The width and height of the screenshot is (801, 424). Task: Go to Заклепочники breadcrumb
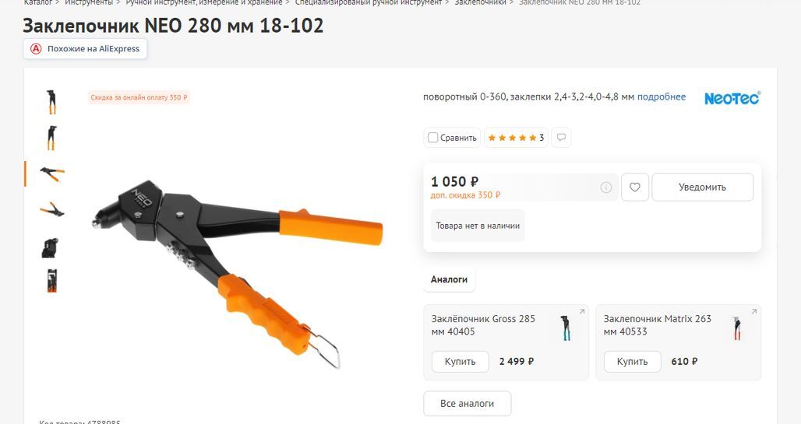pos(480,2)
